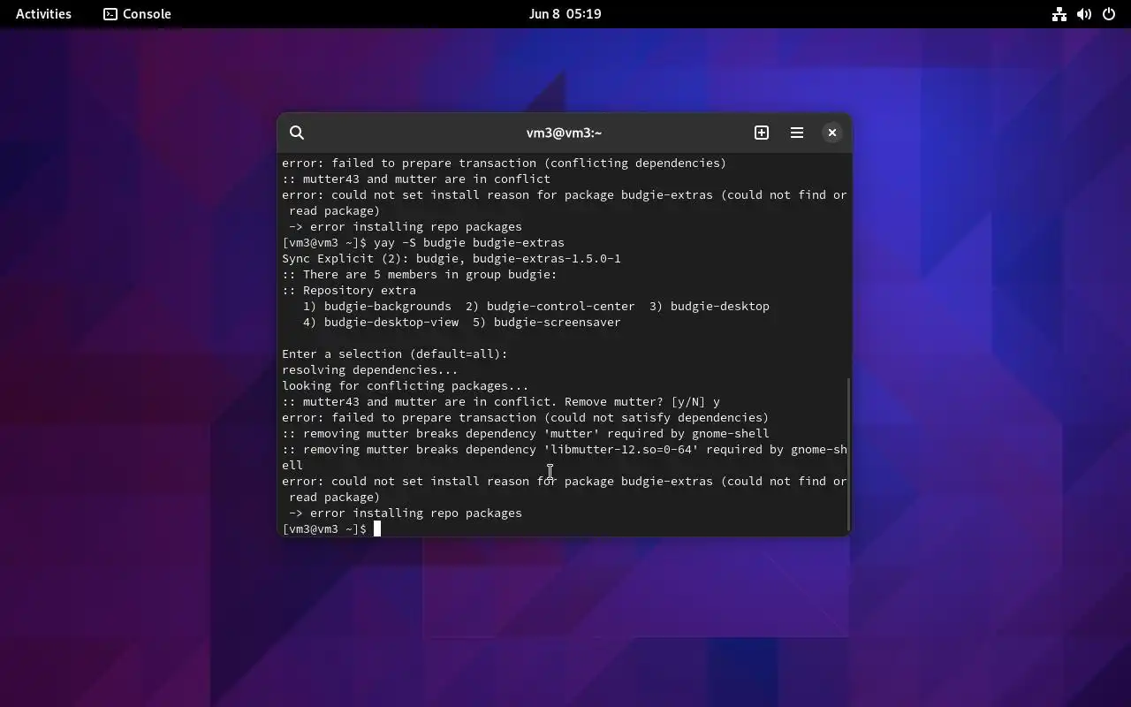The image size is (1131, 707).
Task: Click the last '-> error installing repo packages' line
Action: click(406, 513)
